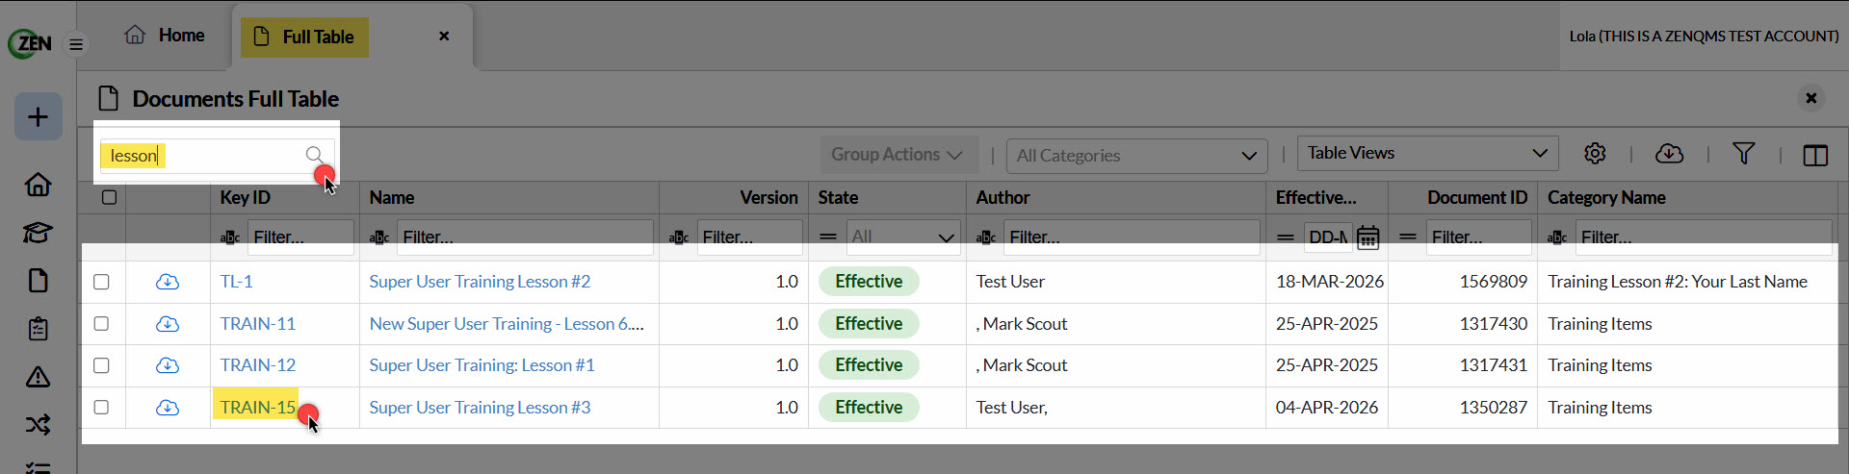
Task: Click Document ID filter equals operator icon
Action: point(1408,237)
